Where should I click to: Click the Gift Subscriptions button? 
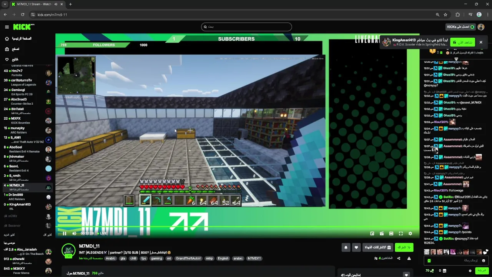377,247
